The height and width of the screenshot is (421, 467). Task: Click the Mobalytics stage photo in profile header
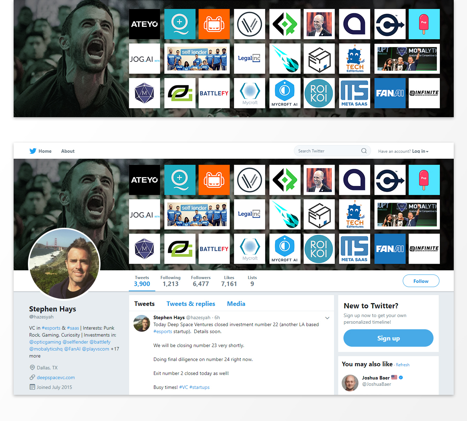pos(407,214)
